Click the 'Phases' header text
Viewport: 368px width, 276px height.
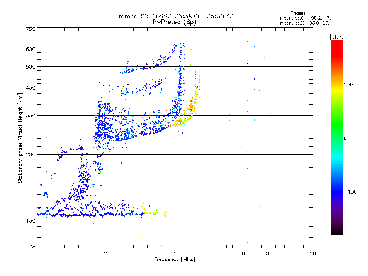(x=298, y=13)
